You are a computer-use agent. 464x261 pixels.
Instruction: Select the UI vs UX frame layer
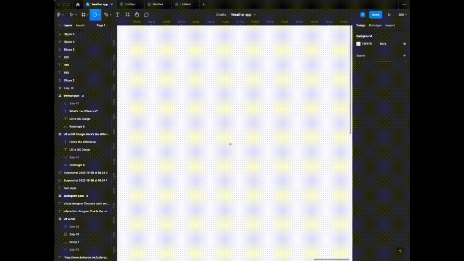(69, 219)
